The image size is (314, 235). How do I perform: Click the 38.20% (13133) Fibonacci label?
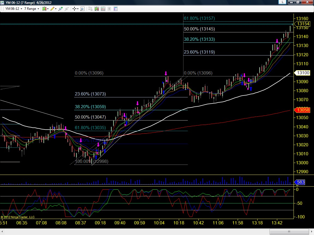199,39
